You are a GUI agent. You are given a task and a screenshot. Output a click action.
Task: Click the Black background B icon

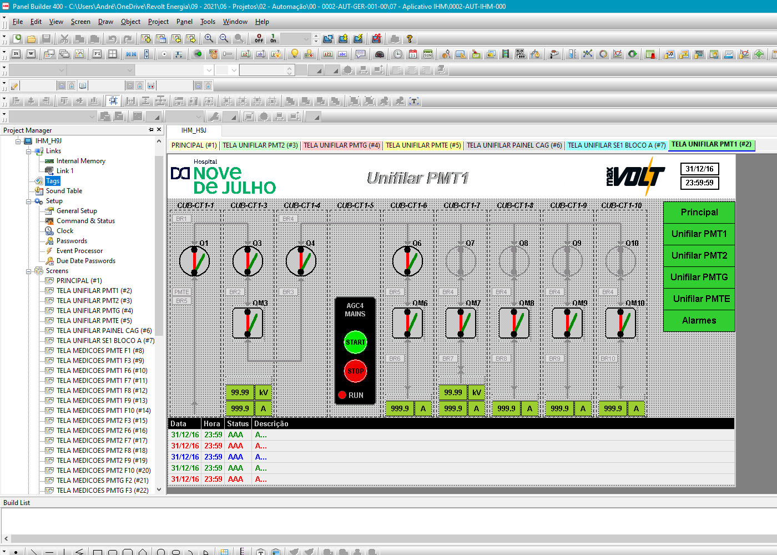[16, 54]
